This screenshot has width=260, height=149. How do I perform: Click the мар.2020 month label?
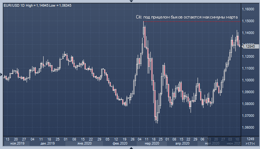[152, 143]
